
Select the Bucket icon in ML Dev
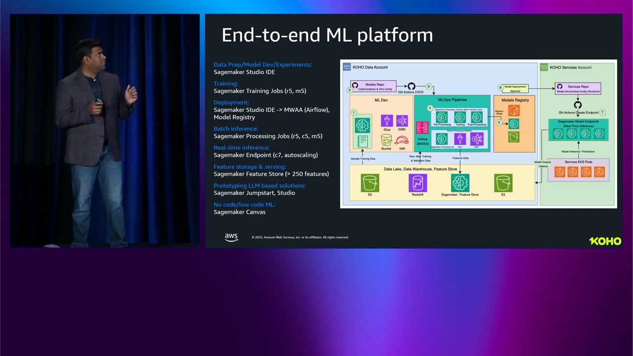[386, 140]
